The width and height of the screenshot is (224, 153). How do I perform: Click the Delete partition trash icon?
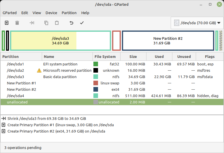(17, 23)
